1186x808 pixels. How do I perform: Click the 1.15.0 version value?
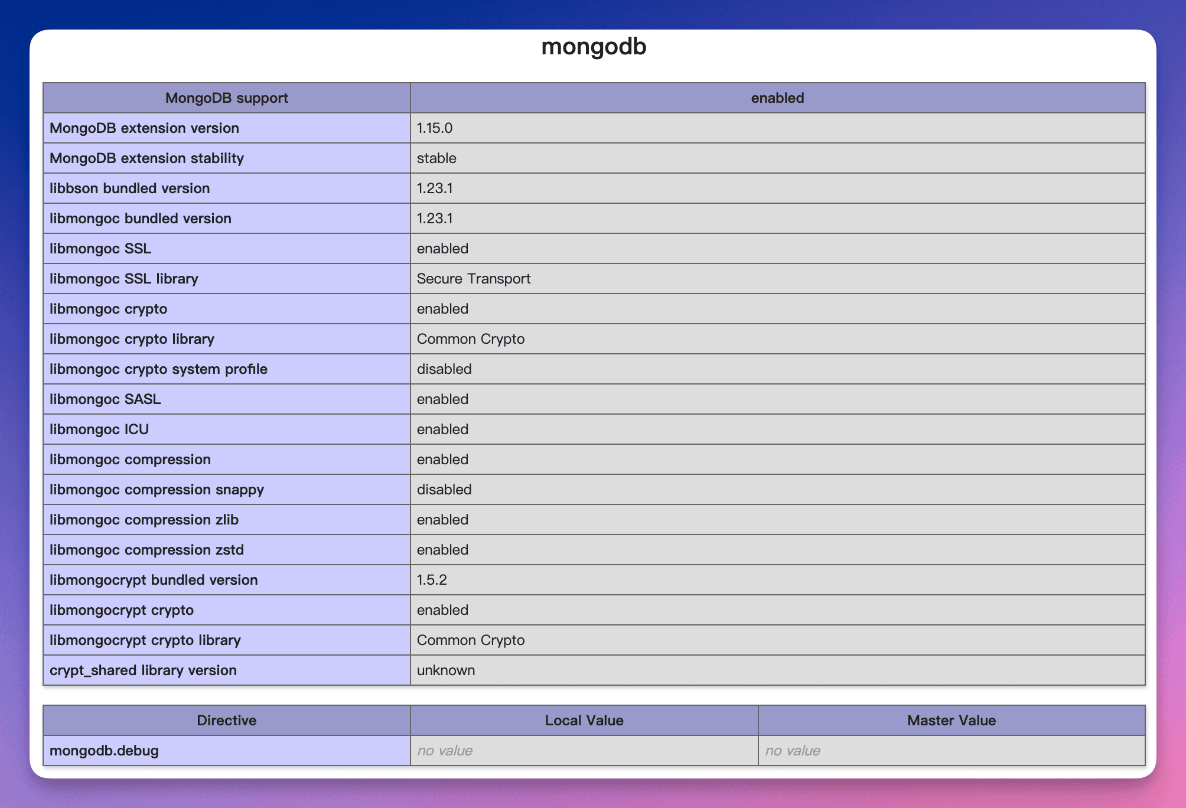[435, 128]
